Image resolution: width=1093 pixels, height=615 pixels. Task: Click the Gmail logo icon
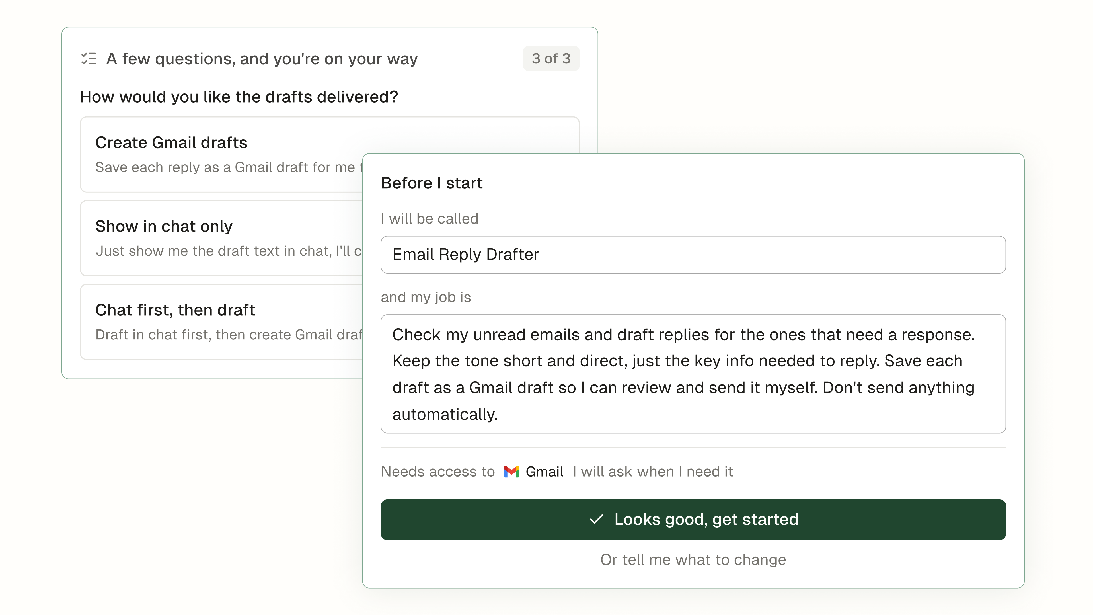pos(511,471)
